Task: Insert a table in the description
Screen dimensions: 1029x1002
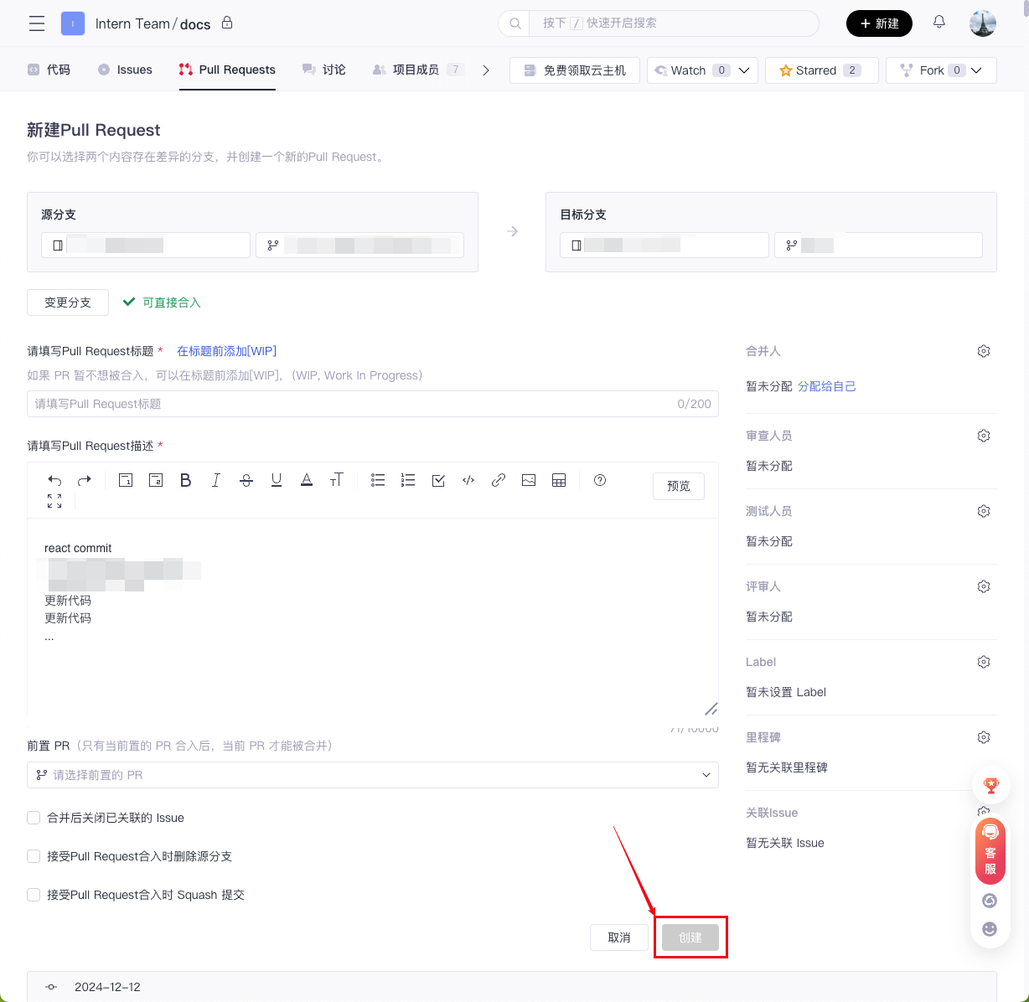Action: tap(559, 480)
